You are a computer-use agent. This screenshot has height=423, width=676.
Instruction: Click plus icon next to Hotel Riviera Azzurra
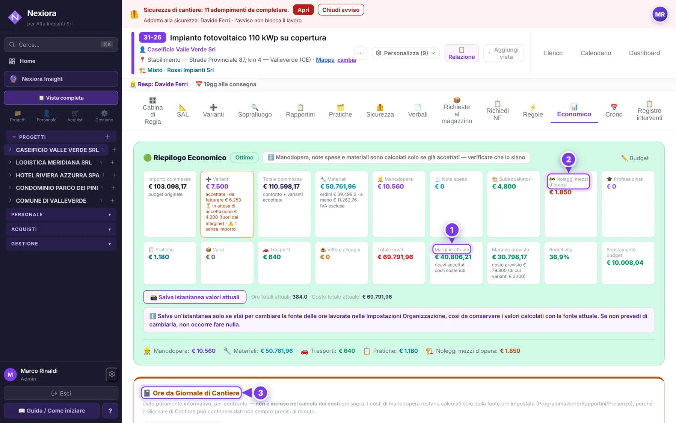115,175
